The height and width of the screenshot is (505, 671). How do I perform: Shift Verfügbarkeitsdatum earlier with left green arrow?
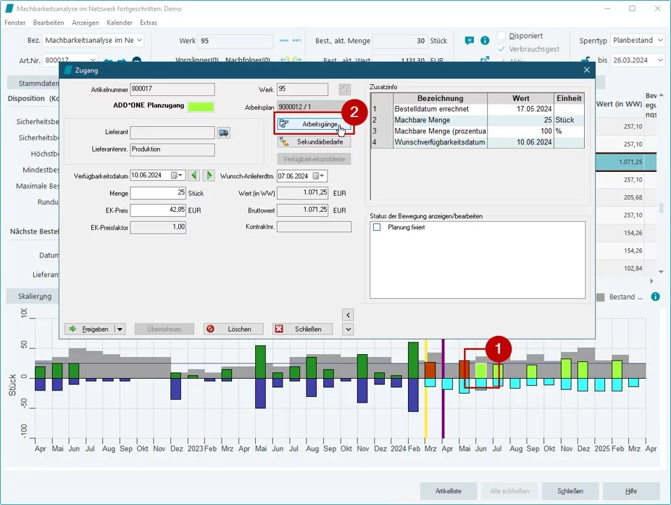[x=194, y=175]
